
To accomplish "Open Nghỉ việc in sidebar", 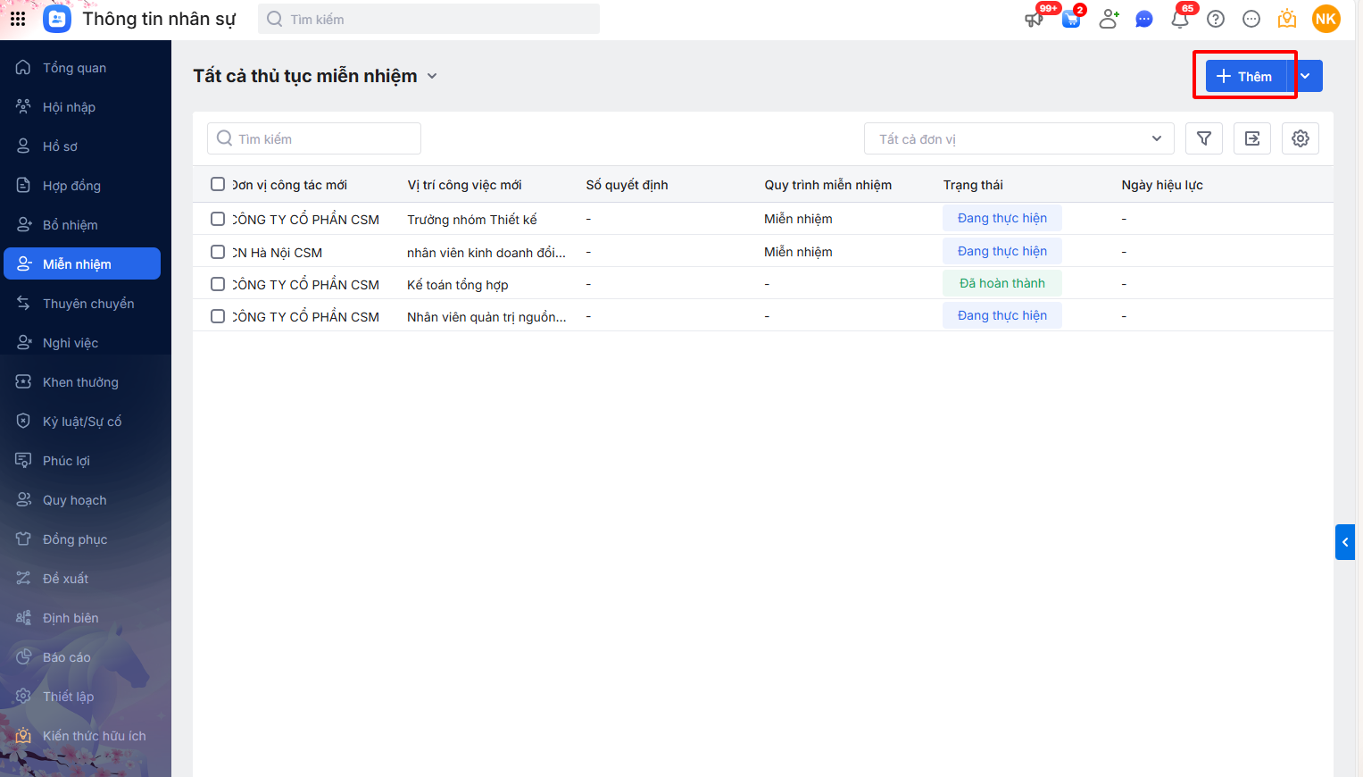I will (x=82, y=343).
